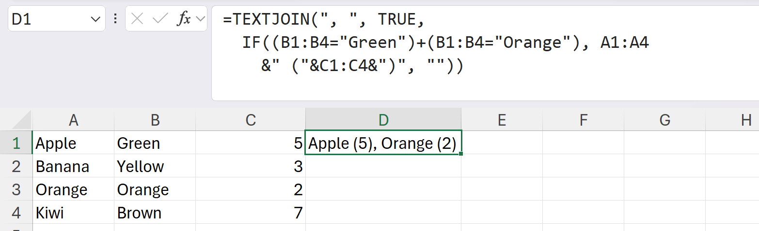
Task: Open dropdown arrow next to fx button
Action: point(201,19)
